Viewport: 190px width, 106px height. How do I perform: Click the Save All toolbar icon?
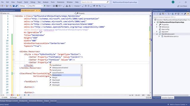(16, 6)
